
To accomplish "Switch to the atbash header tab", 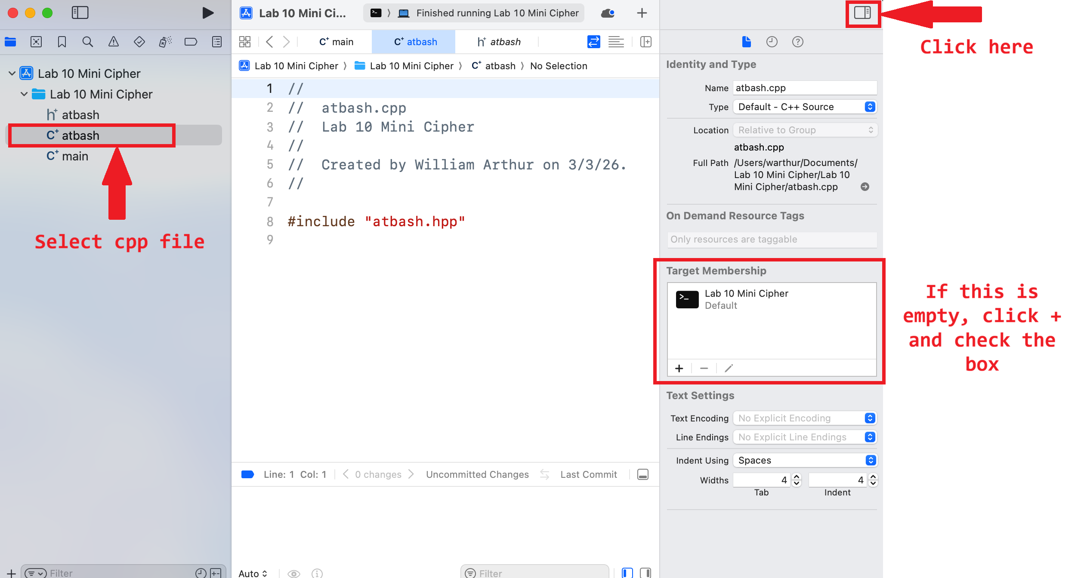I will (x=499, y=42).
